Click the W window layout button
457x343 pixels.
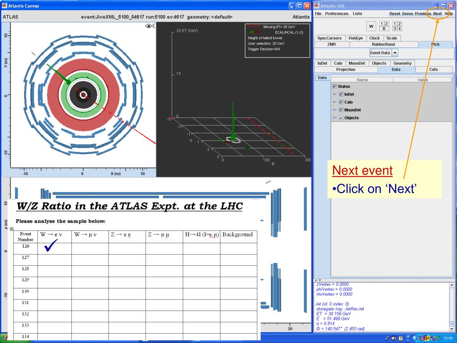coord(371,26)
